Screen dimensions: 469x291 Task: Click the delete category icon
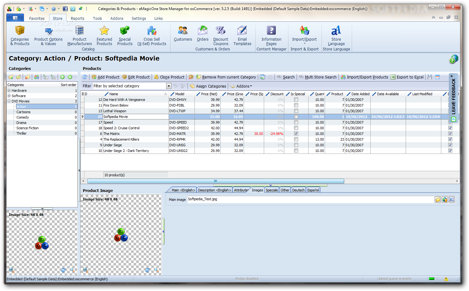[x=27, y=77]
